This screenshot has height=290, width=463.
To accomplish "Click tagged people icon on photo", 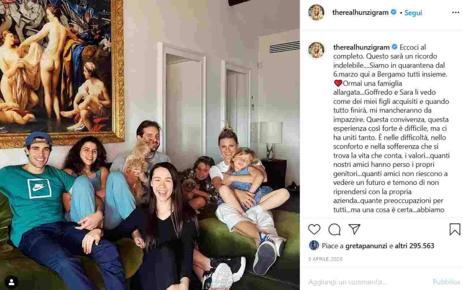I will (x=11, y=282).
